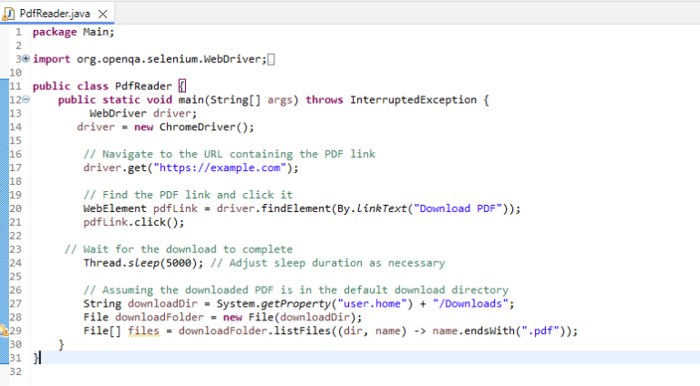Click the "throws" keyword on line 12

324,100
